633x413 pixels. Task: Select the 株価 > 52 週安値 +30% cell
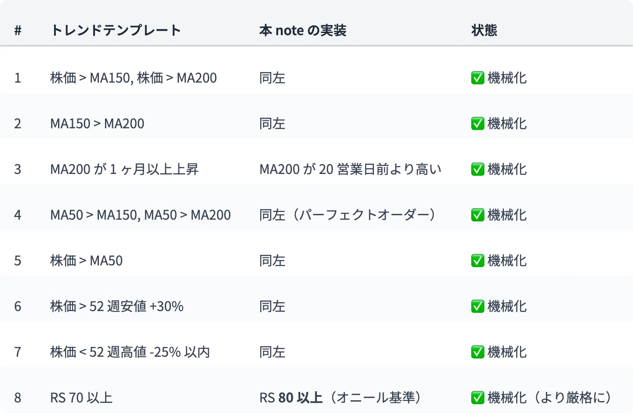click(117, 306)
